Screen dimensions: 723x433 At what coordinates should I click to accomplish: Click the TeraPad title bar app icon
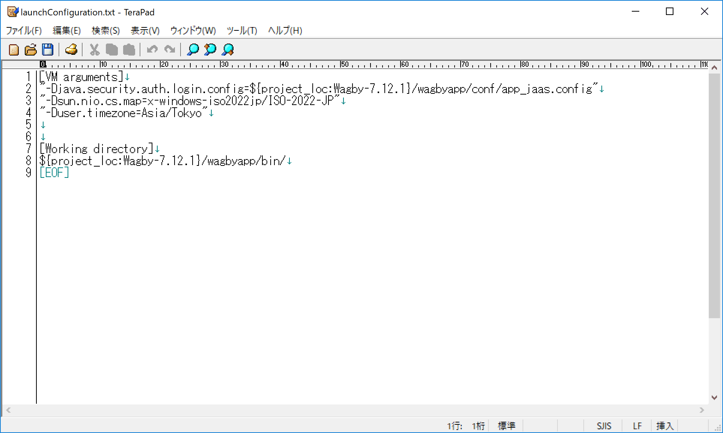pos(12,12)
